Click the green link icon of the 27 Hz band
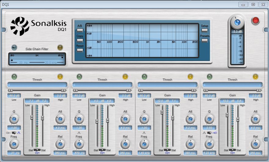 pyautogui.click(x=14, y=77)
